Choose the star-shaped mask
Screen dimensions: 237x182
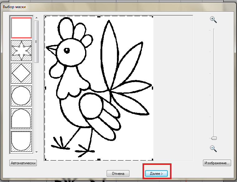click(21, 50)
